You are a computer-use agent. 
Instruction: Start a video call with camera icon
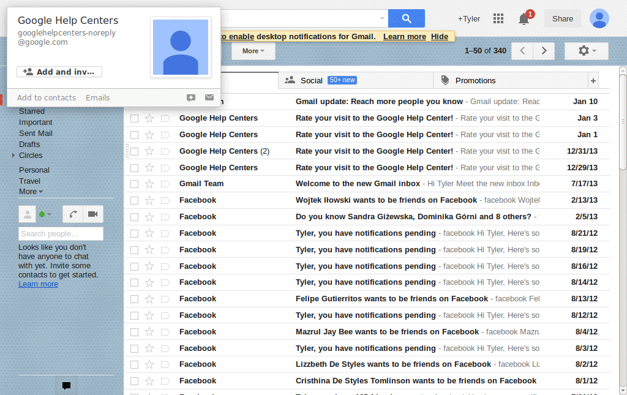click(93, 214)
